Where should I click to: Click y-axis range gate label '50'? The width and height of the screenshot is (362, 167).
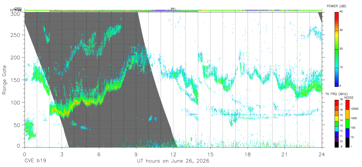17,125
